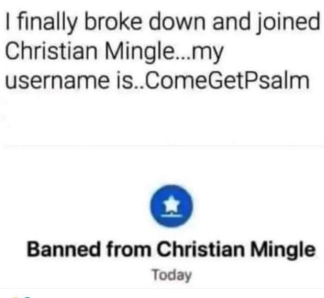Click 'Christian' in the bold headline
The height and width of the screenshot is (298, 324).
(x=200, y=249)
